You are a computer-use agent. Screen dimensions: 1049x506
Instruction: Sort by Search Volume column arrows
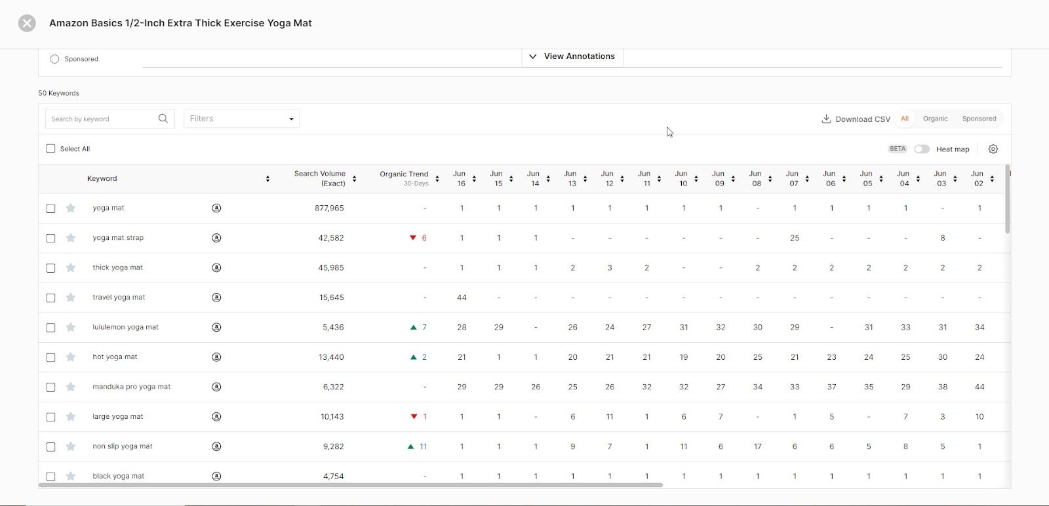[x=354, y=179]
